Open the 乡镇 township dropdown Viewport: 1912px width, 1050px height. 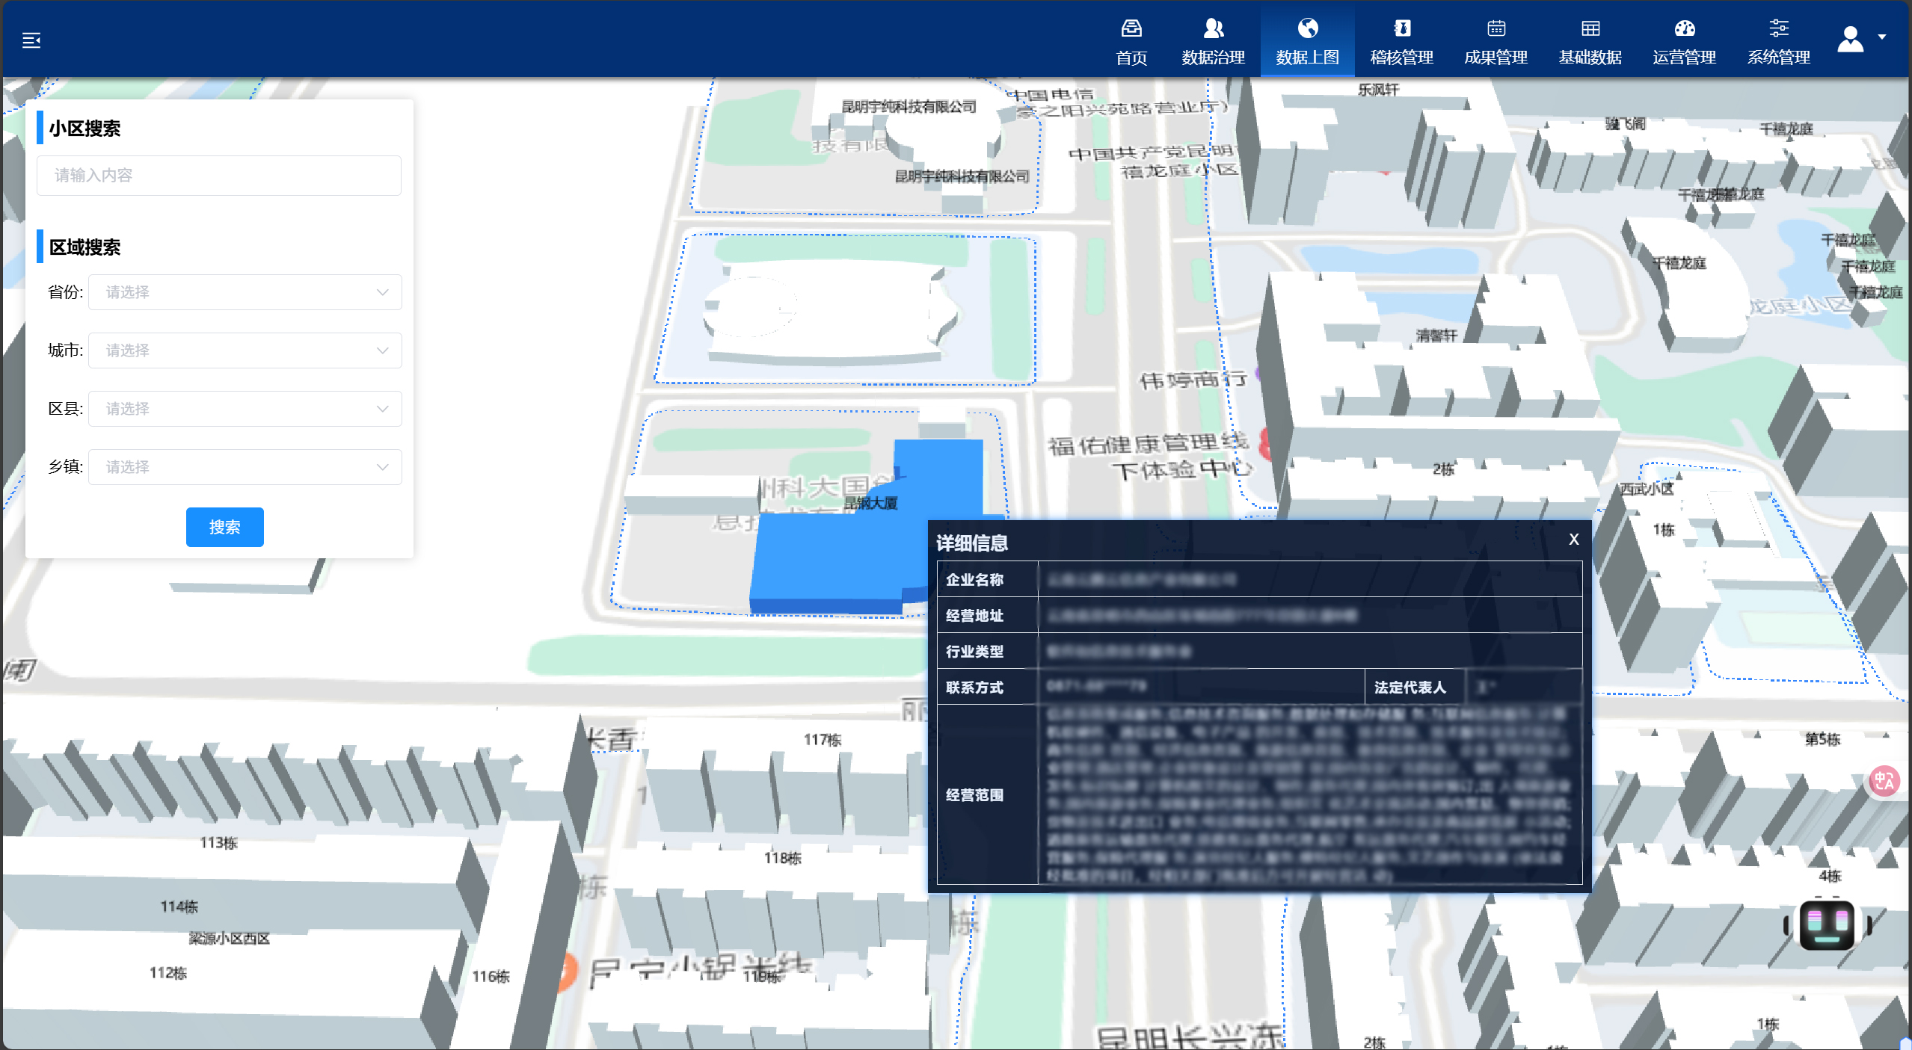click(245, 467)
